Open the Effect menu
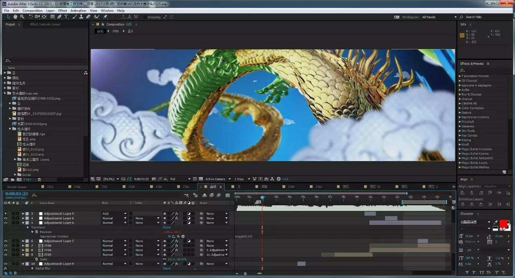The width and height of the screenshot is (515, 278). [62, 10]
